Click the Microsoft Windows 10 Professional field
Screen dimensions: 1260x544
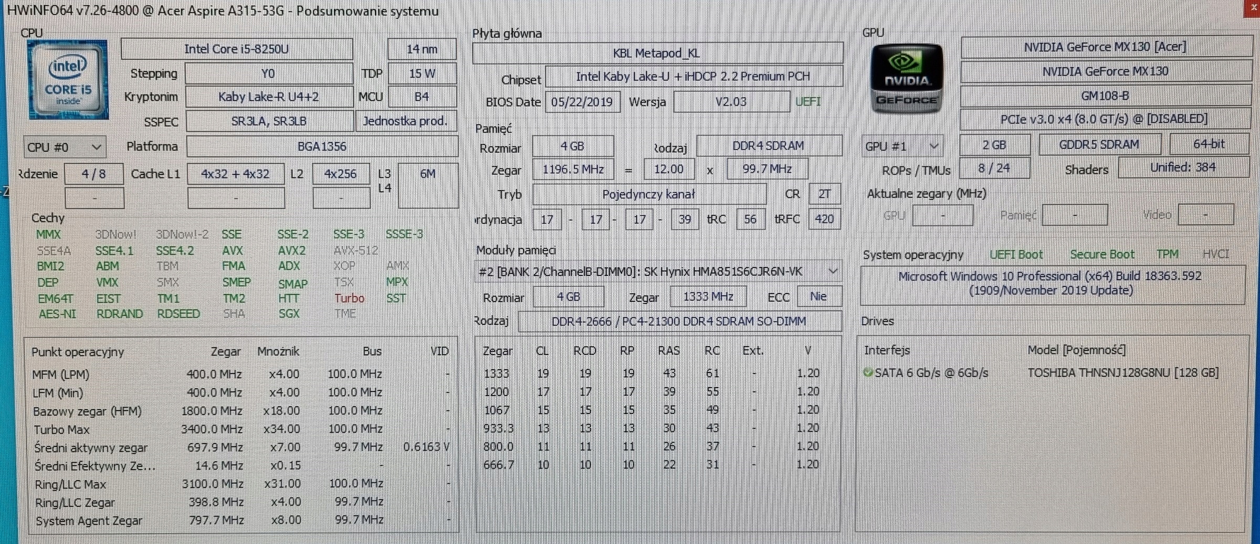point(1053,284)
